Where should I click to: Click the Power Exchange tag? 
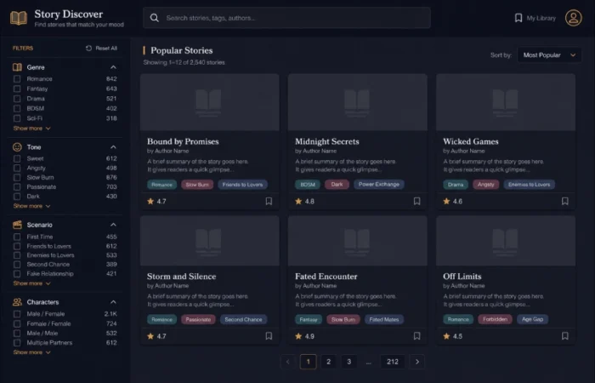pyautogui.click(x=379, y=185)
